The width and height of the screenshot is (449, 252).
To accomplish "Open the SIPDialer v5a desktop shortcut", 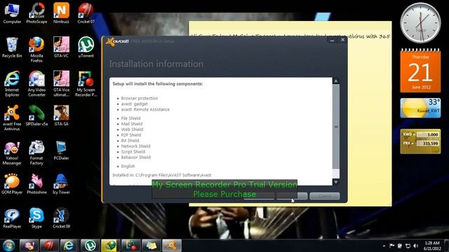I will point(36,115).
